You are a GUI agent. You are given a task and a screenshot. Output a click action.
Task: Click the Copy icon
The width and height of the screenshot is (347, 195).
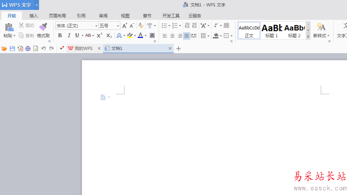pyautogui.click(x=21, y=35)
